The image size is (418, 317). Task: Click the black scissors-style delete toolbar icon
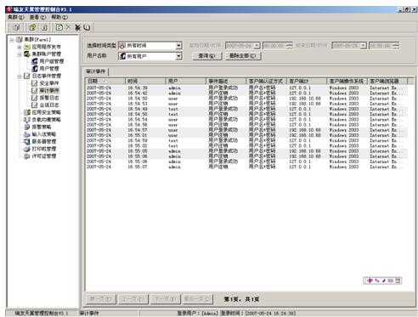coord(77,27)
